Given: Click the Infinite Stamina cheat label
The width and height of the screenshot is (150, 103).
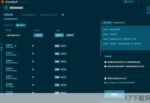Looking at the screenshot, I should (x=11, y=62).
